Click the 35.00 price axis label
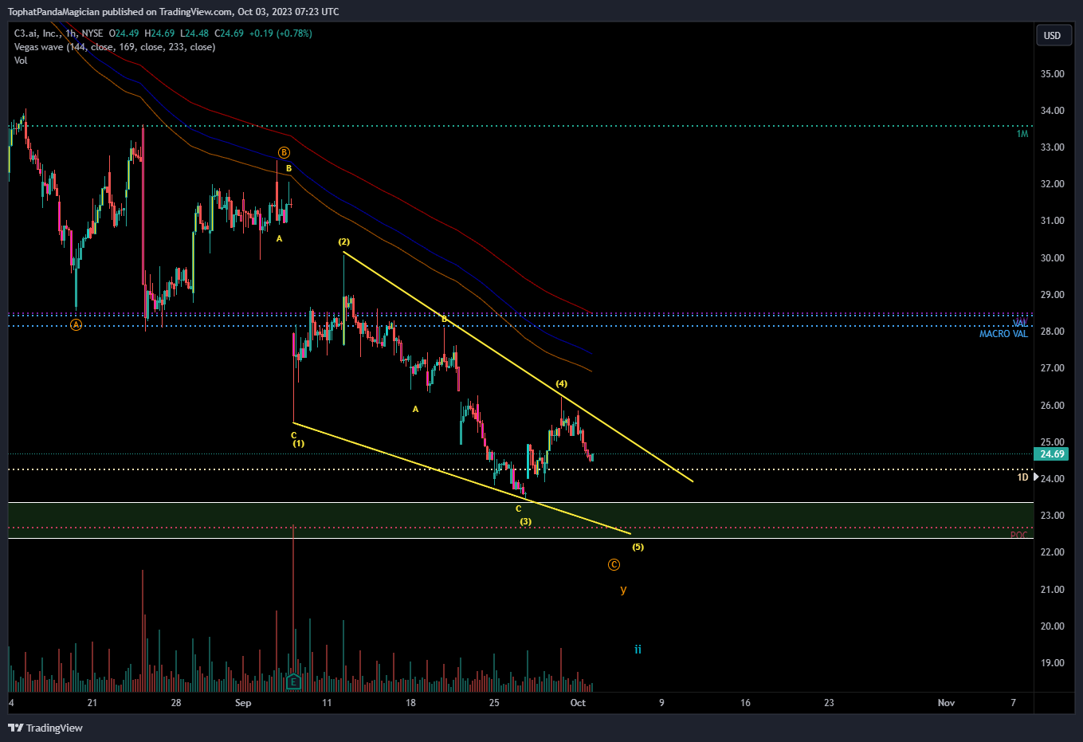This screenshot has width=1083, height=742. (x=1052, y=74)
